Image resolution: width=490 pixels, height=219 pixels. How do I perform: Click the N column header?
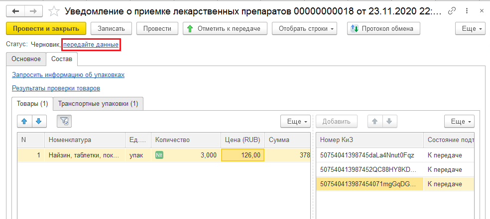coord(31,140)
